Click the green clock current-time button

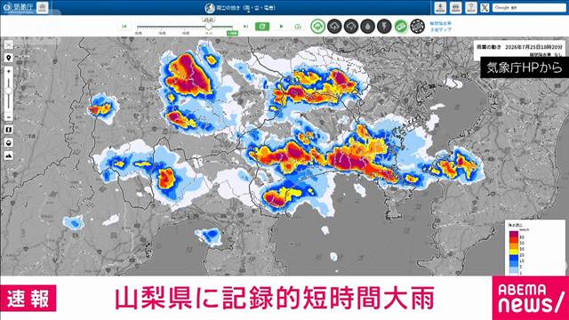pyautogui.click(x=262, y=27)
